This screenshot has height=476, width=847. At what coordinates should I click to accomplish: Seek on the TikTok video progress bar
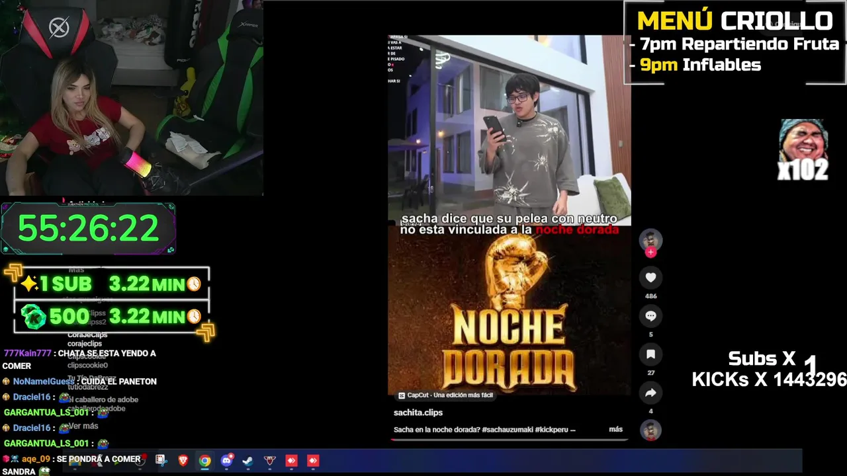[x=508, y=439]
